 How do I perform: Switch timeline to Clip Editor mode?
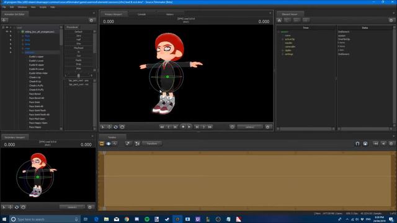coord(102,144)
